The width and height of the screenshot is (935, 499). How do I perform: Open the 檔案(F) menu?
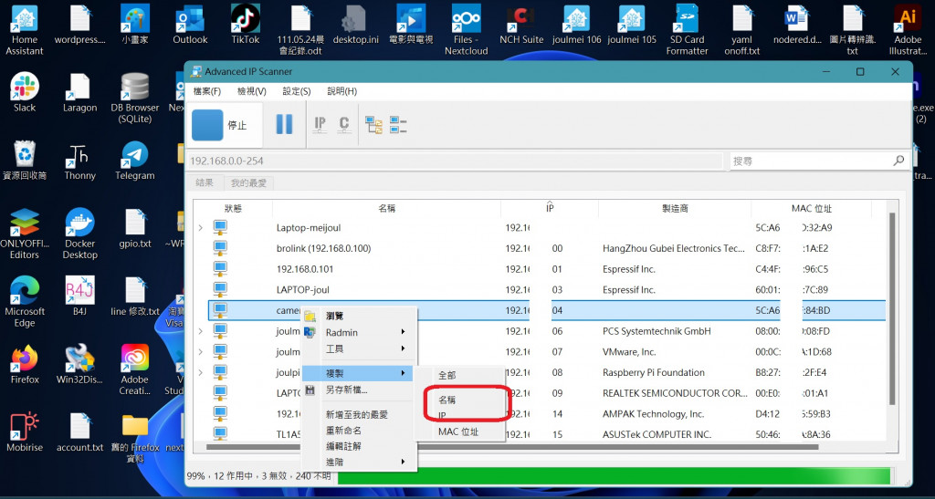(207, 91)
